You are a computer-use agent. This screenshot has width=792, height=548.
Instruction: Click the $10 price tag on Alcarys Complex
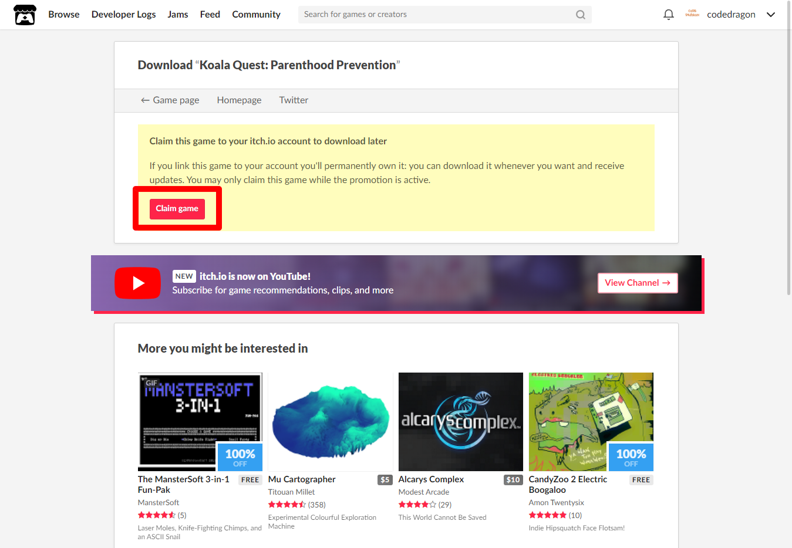click(x=513, y=480)
